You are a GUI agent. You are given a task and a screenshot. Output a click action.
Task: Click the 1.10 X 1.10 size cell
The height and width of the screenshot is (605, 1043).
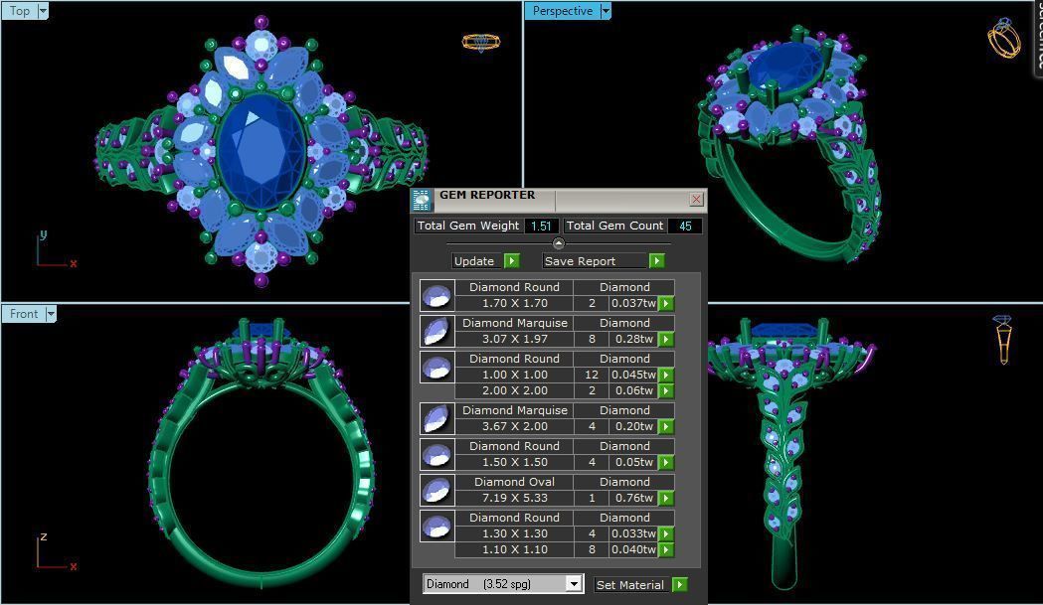click(x=514, y=549)
